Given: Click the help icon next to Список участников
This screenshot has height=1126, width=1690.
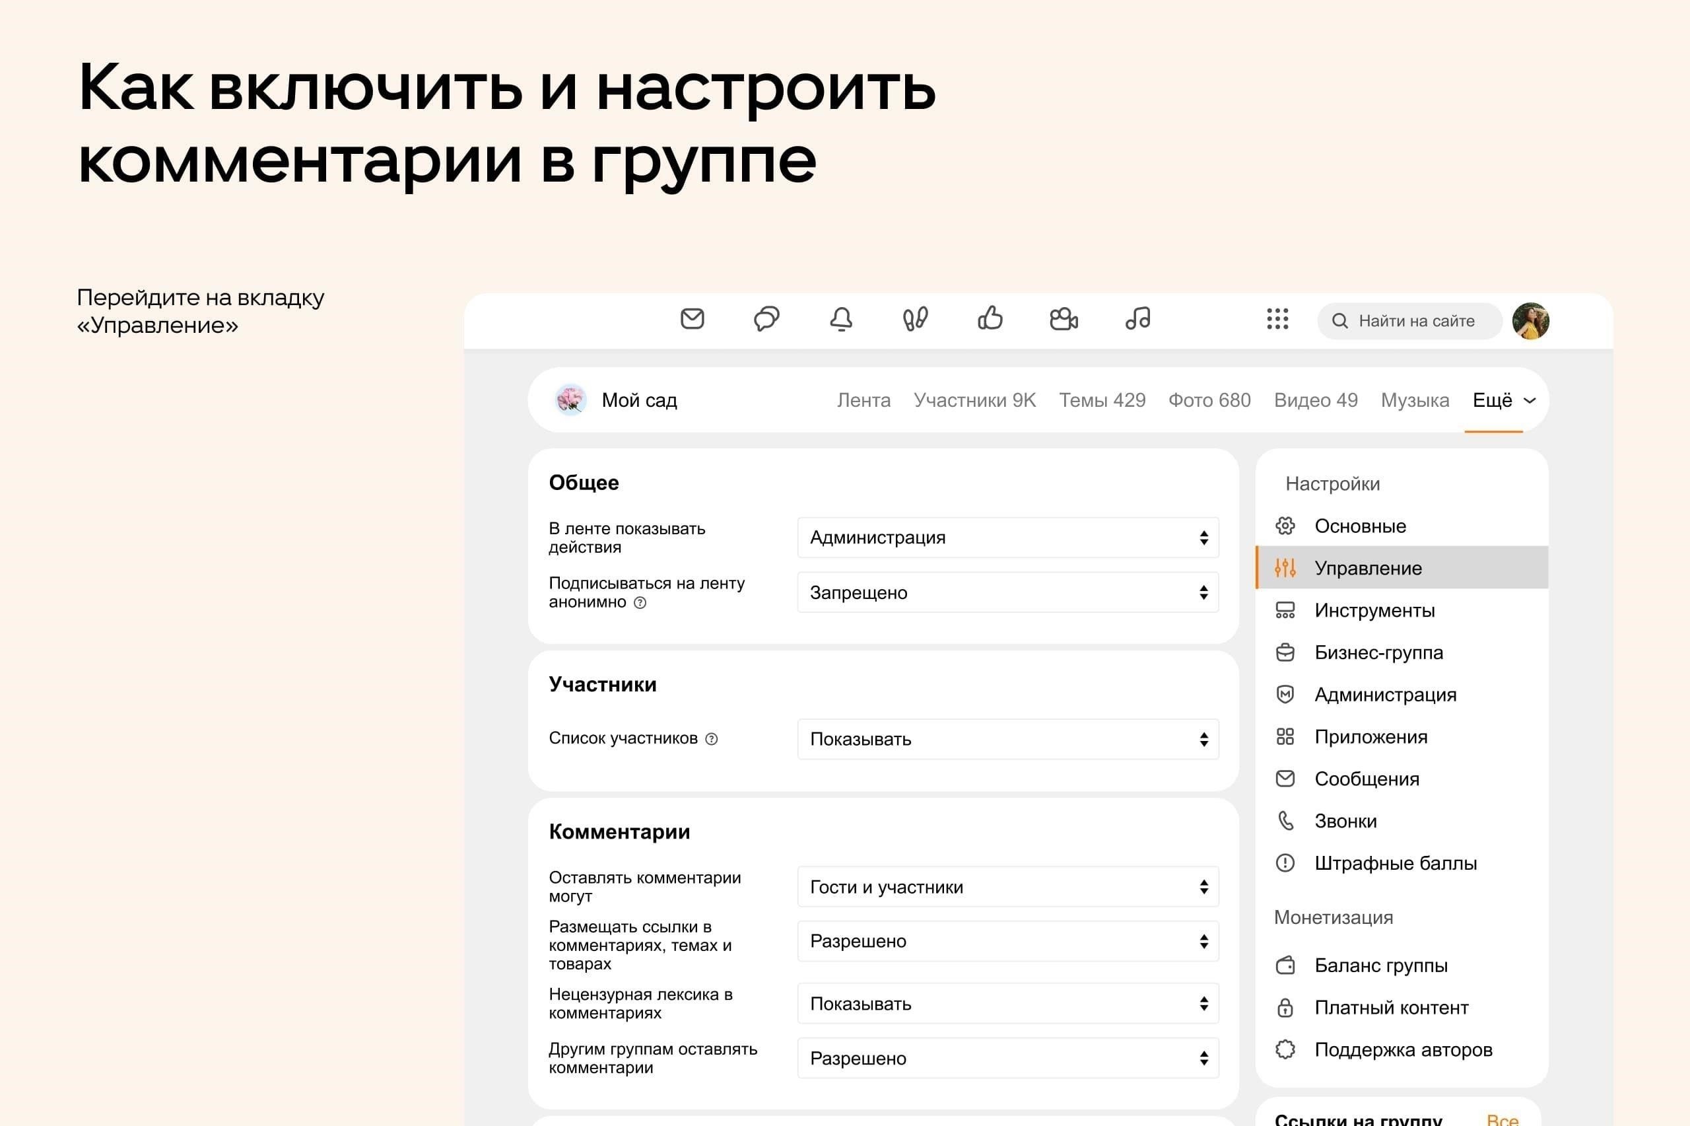Looking at the screenshot, I should coord(711,739).
